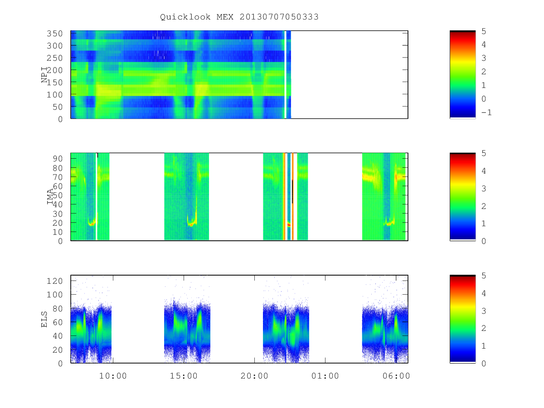The image size is (544, 408).
Task: Click the IMA panel color scale bar
Action: pos(462,196)
